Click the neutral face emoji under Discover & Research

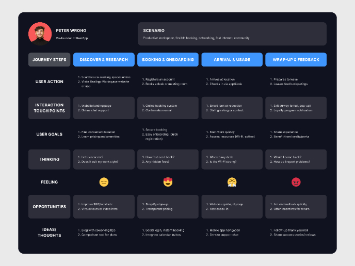(104, 182)
